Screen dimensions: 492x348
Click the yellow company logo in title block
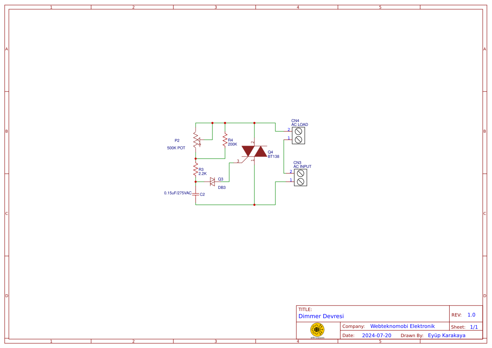coord(318,330)
